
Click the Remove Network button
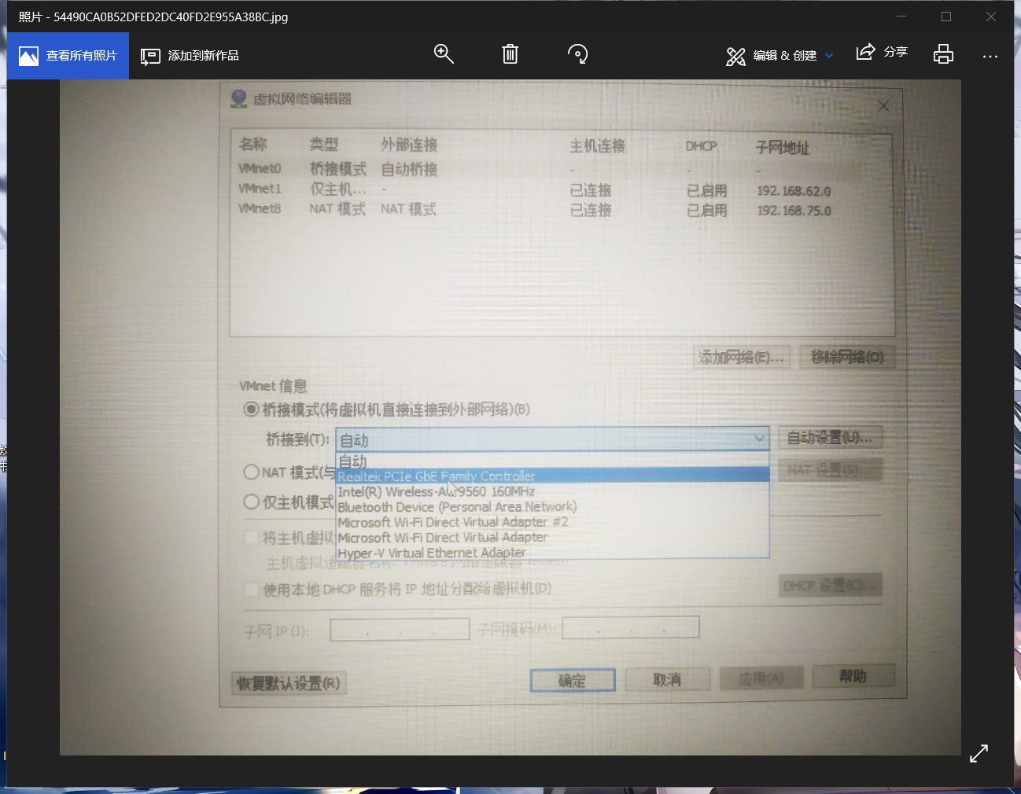coord(847,357)
